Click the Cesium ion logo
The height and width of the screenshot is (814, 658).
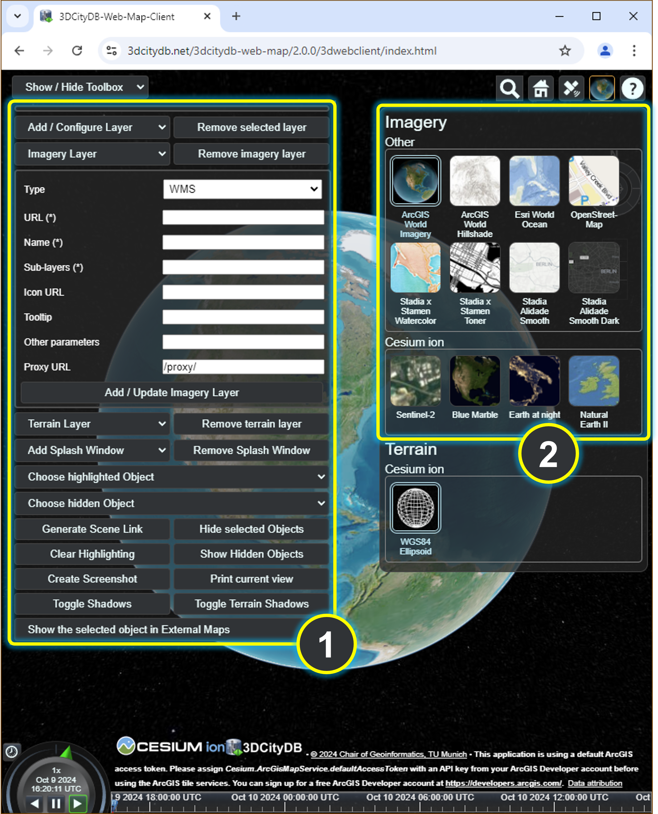pyautogui.click(x=170, y=747)
